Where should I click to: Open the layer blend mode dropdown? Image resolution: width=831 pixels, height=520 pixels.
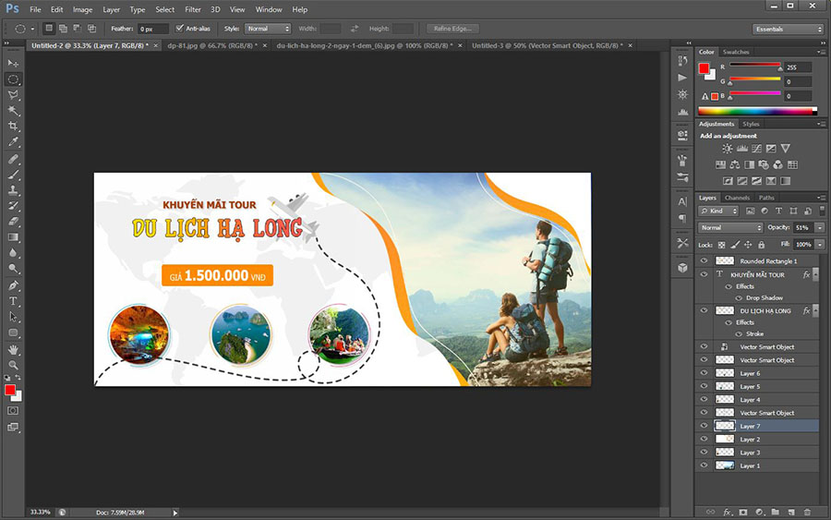[730, 227]
